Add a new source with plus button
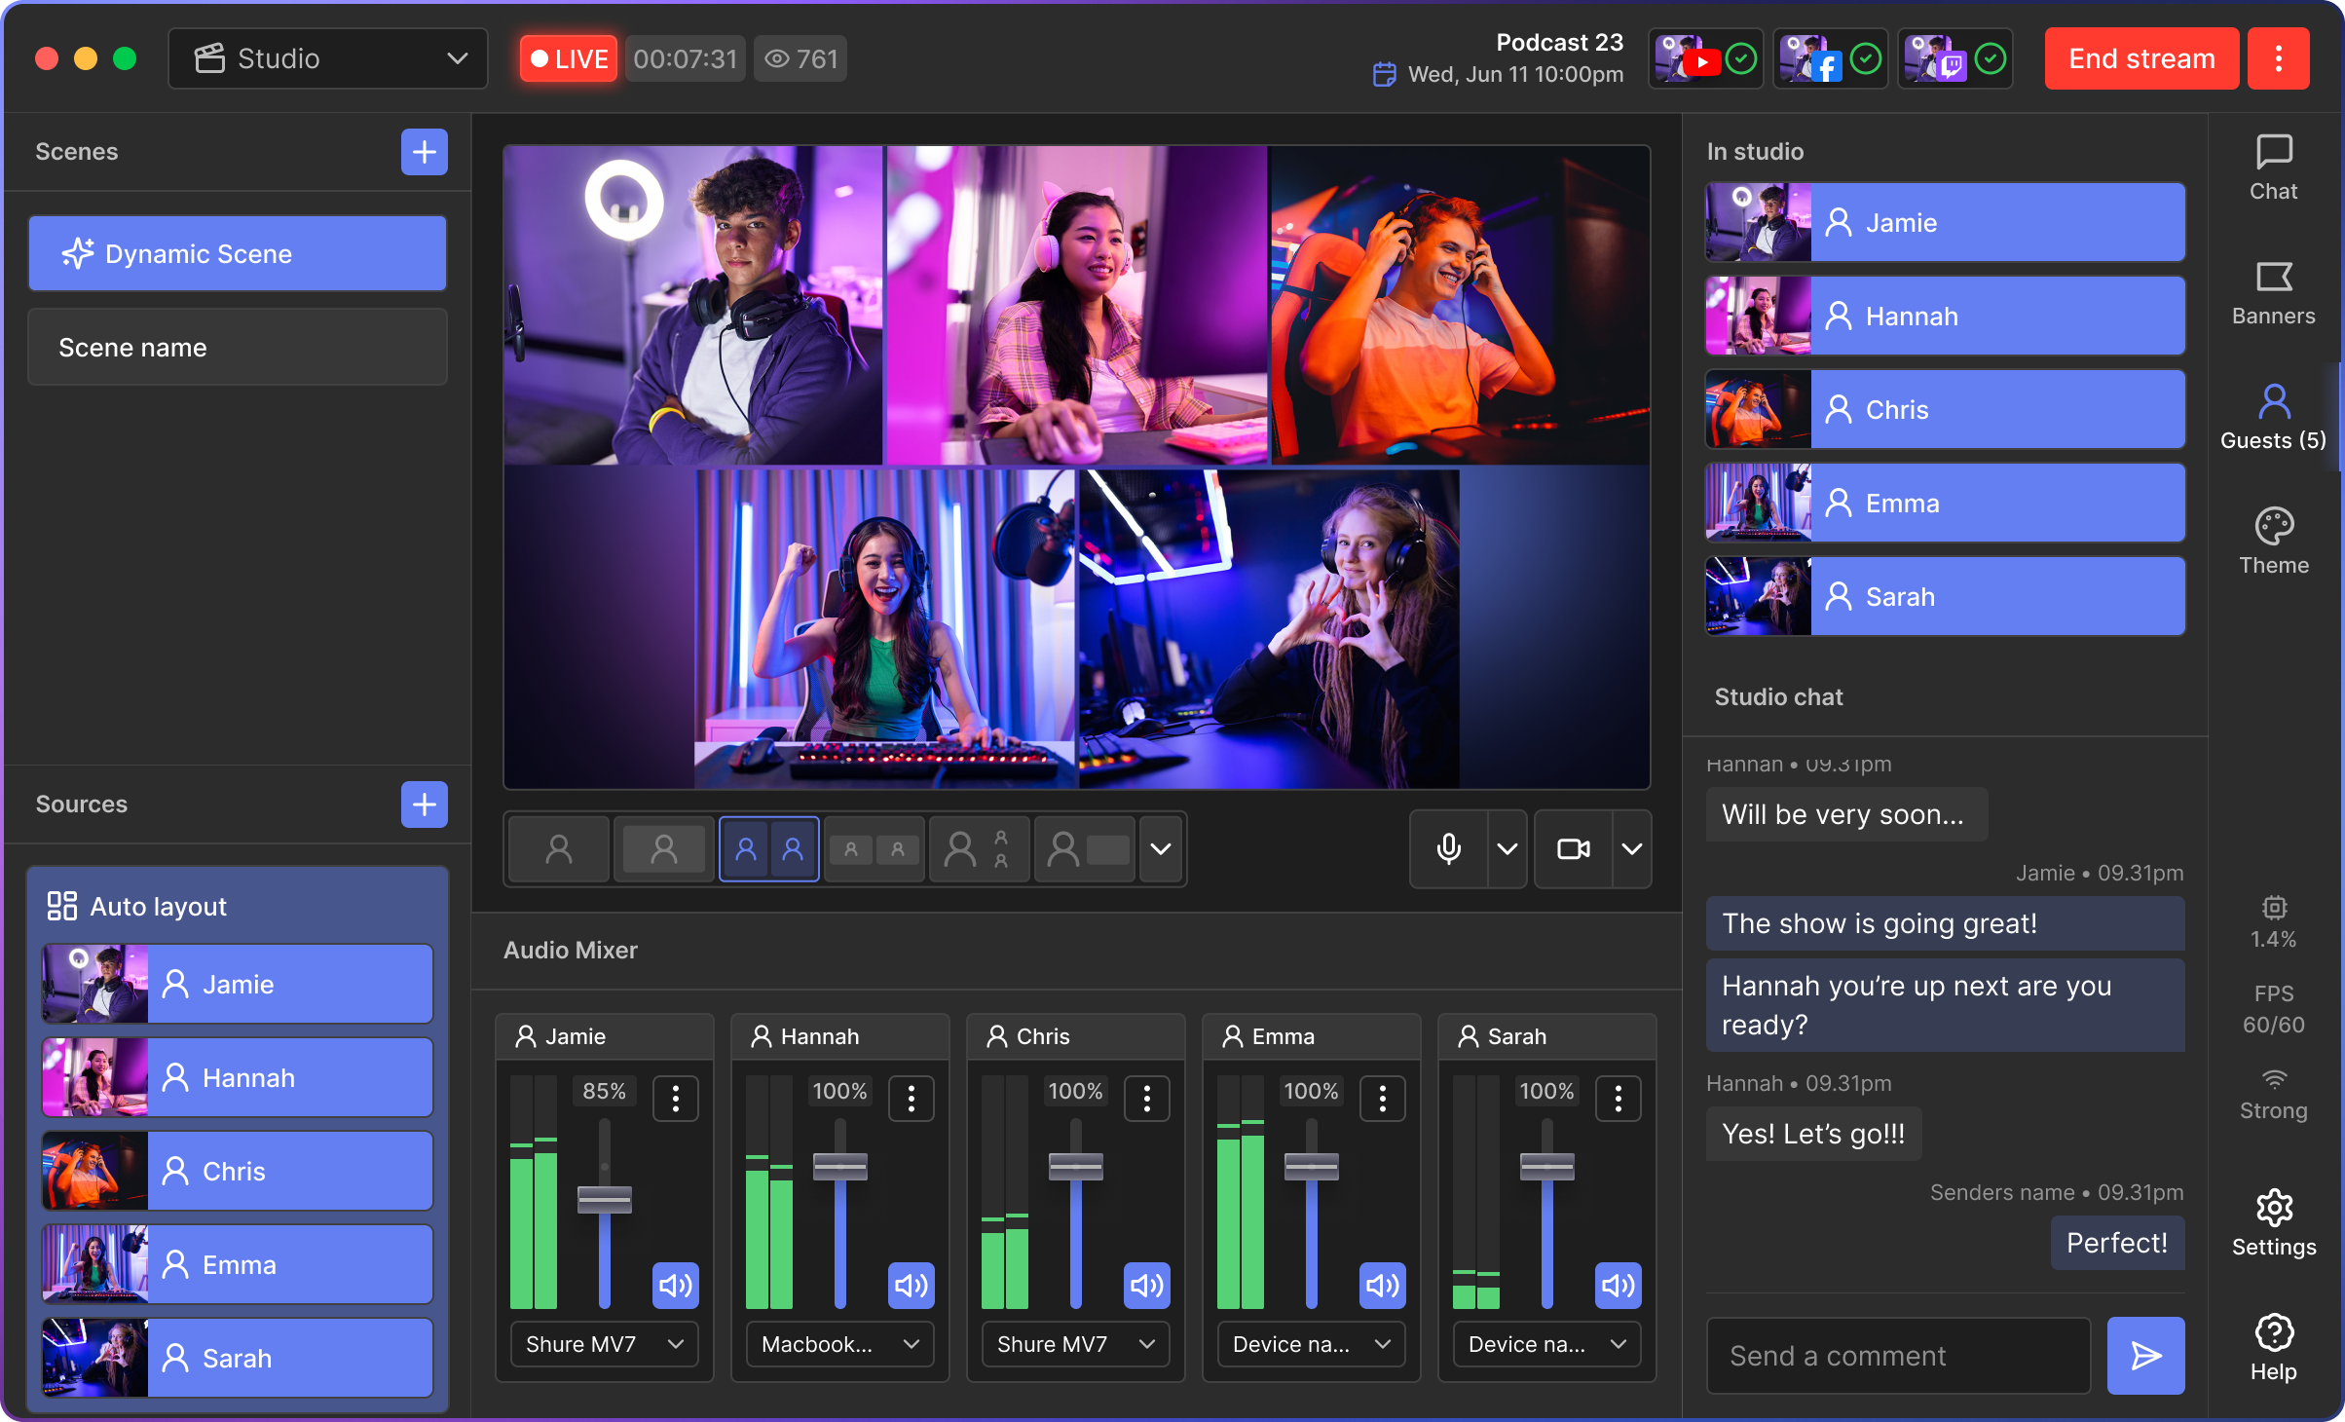The image size is (2345, 1422). (424, 805)
